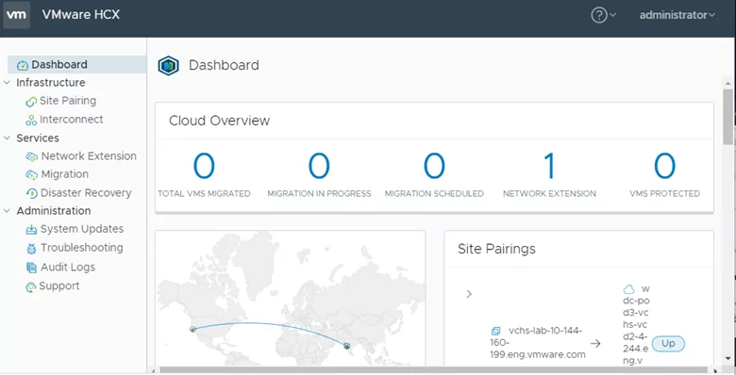
Task: Click the Up status badge
Action: (668, 344)
